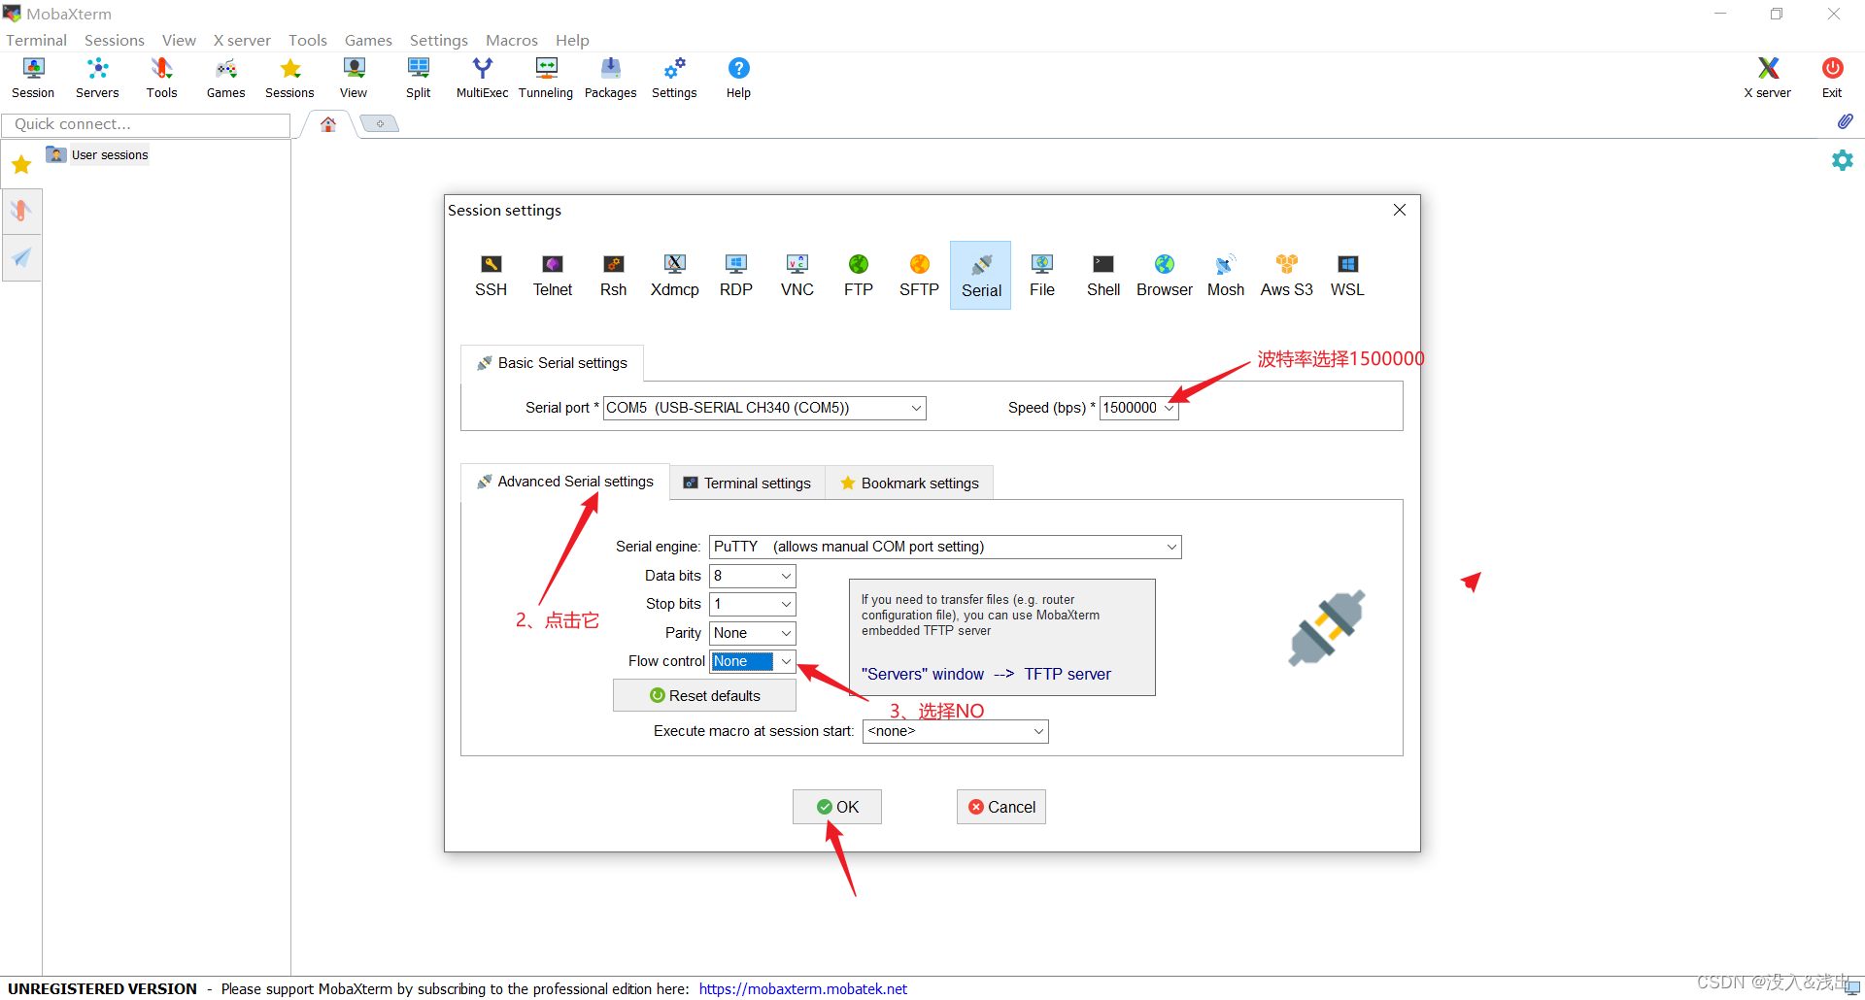
Task: Go to the home tab
Action: pos(328,124)
